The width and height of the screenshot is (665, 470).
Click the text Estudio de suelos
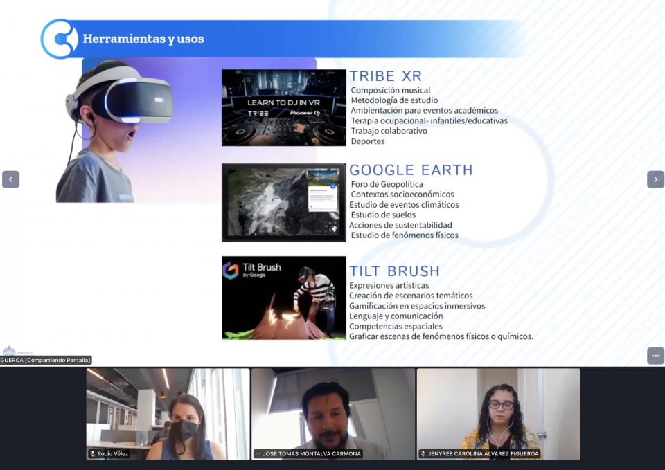click(x=383, y=215)
